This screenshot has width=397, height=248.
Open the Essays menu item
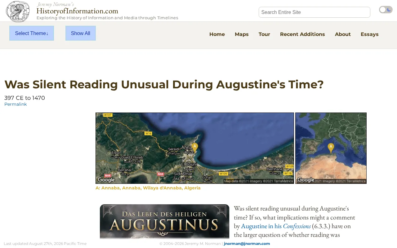pyautogui.click(x=370, y=34)
